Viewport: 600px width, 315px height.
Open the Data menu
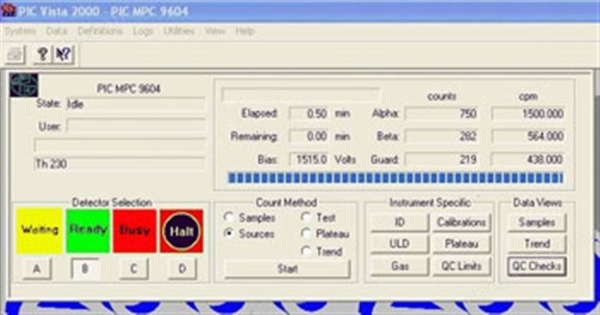(57, 31)
